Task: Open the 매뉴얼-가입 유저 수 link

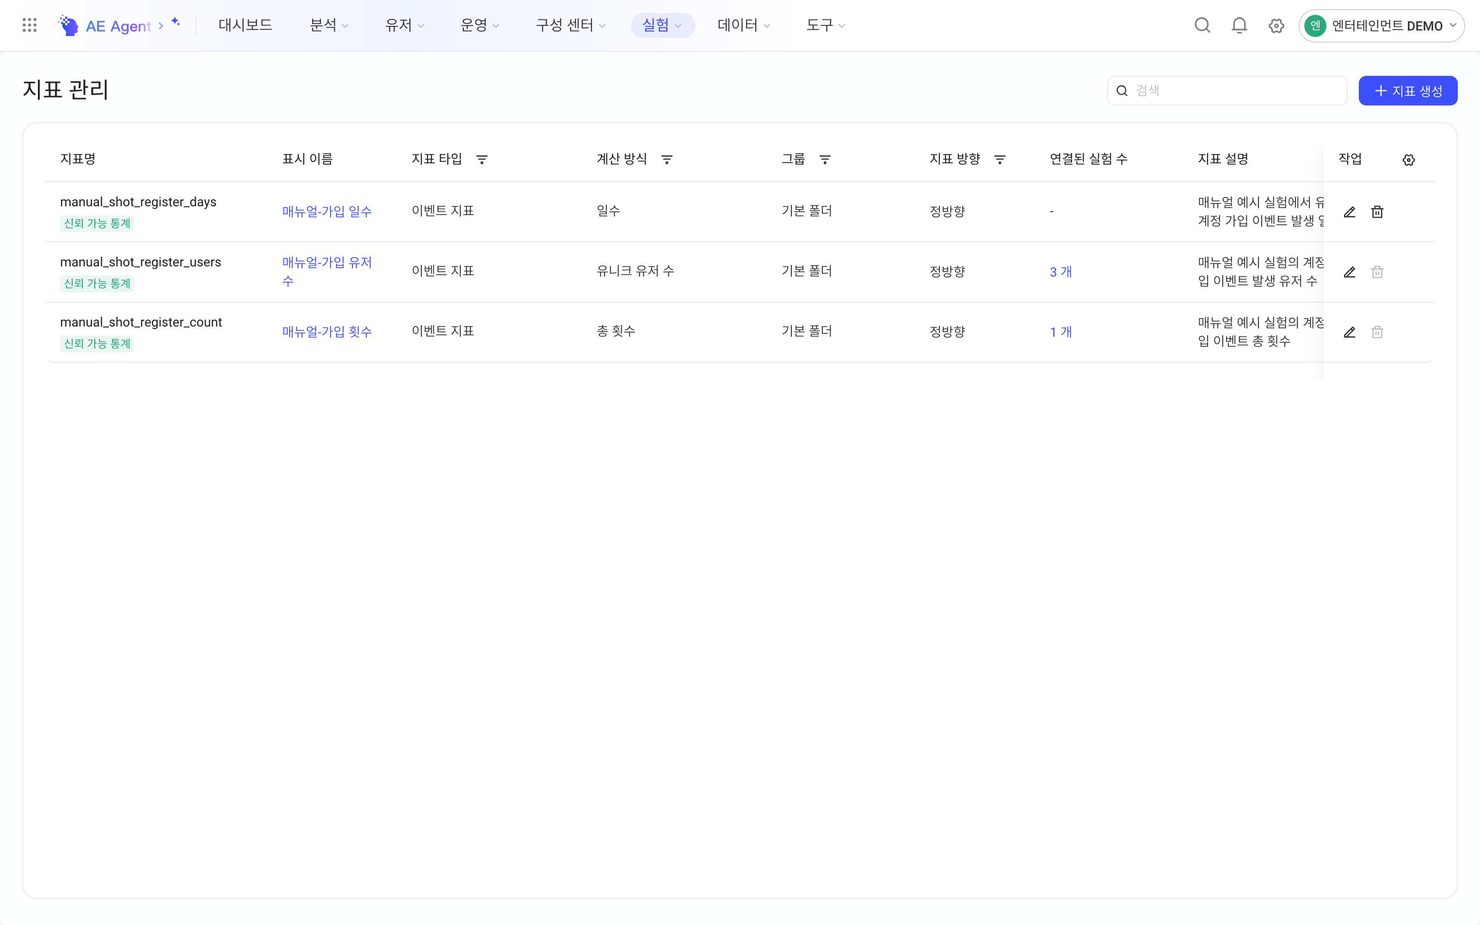Action: 327,271
